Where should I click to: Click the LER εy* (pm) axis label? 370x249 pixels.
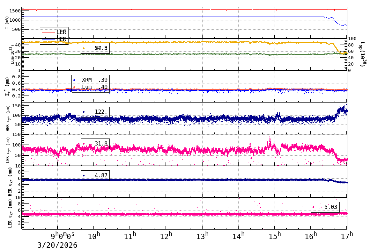tap(8, 150)
